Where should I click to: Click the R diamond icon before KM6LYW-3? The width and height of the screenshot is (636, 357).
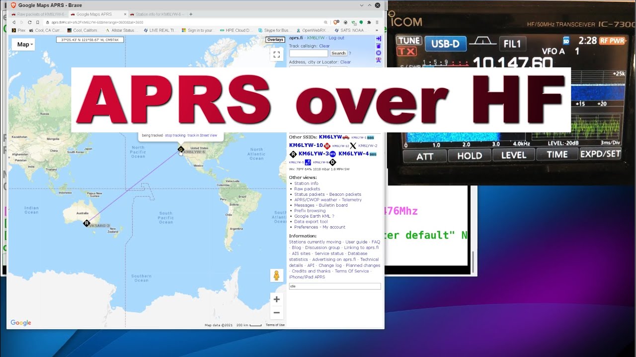(x=293, y=154)
